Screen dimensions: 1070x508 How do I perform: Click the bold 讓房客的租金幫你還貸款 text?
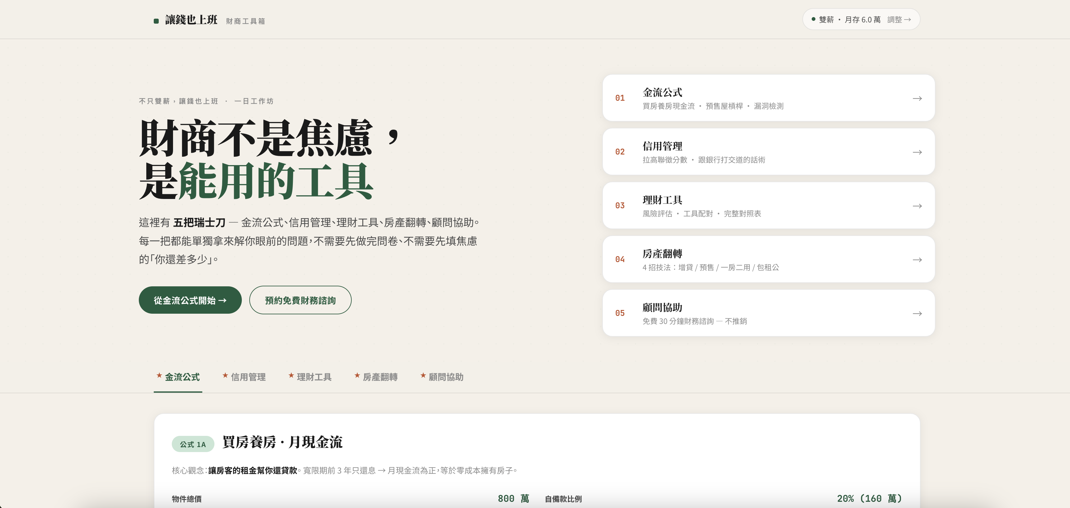click(252, 471)
